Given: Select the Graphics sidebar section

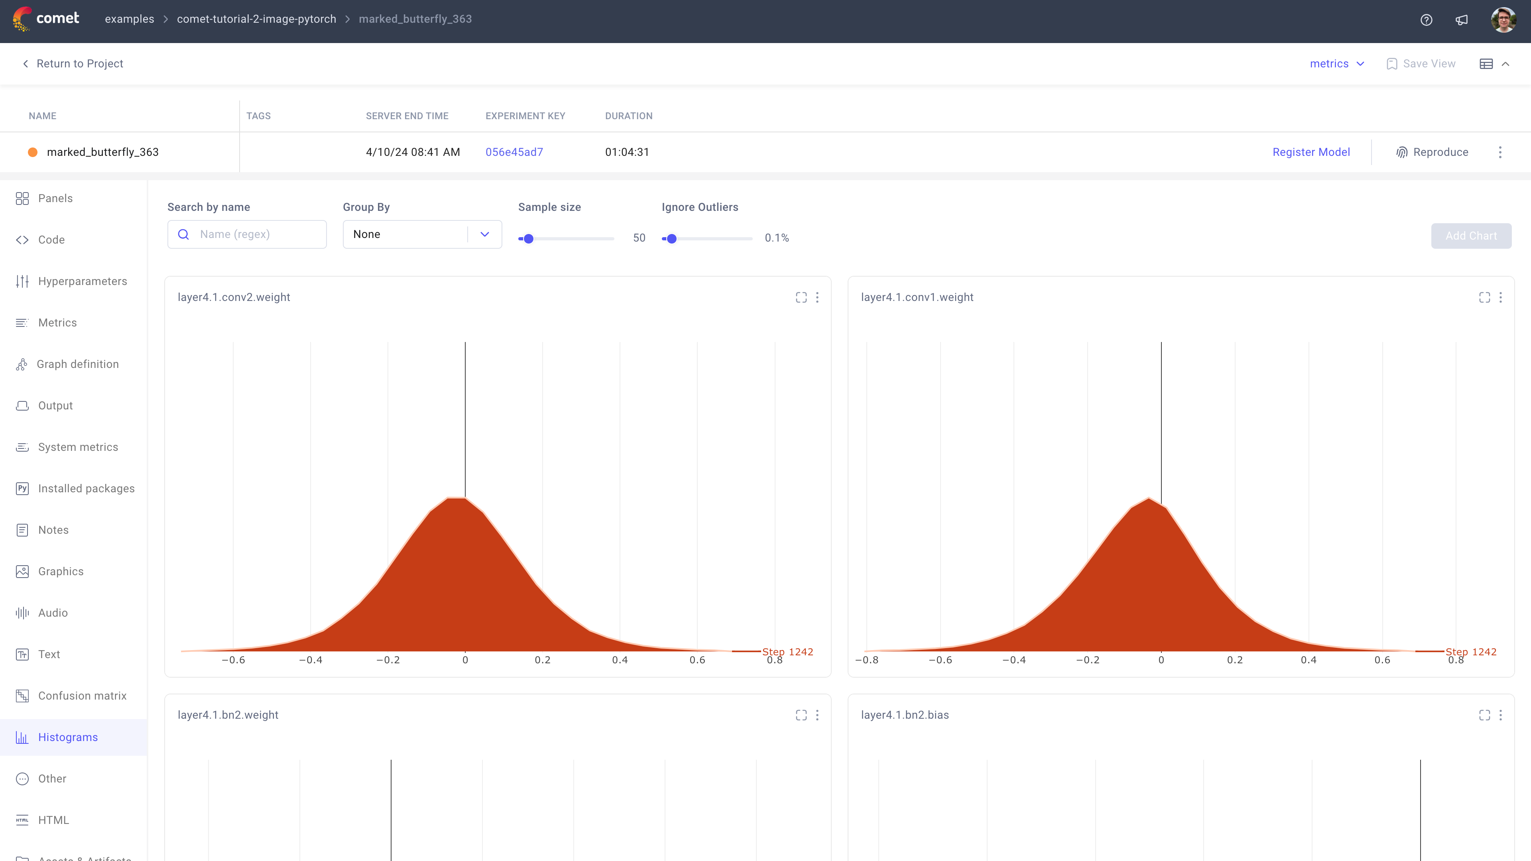Looking at the screenshot, I should click(x=61, y=571).
